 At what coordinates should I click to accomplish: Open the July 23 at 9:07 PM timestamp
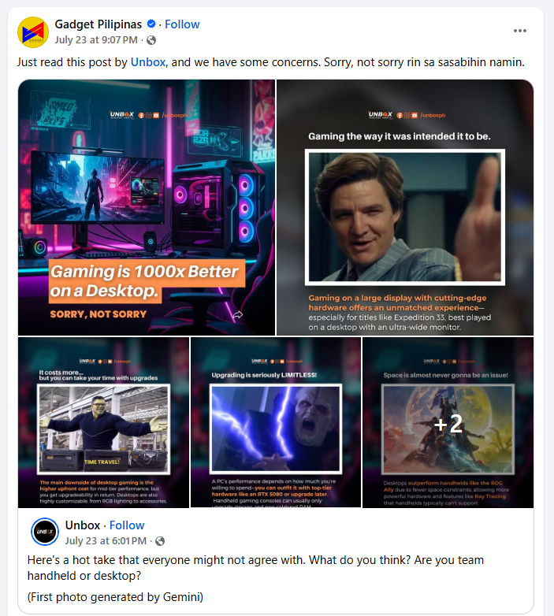[96, 40]
